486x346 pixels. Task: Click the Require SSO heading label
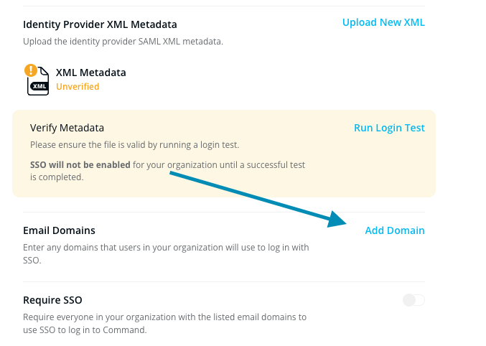coord(57,300)
